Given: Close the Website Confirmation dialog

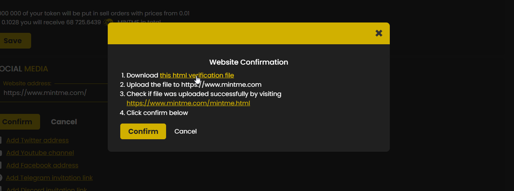Looking at the screenshot, I should [x=379, y=33].
